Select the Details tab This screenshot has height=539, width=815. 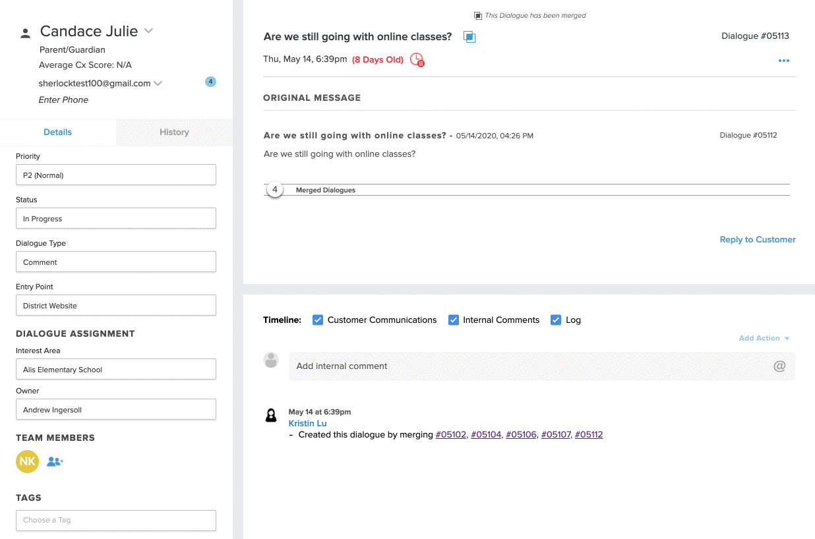(x=58, y=132)
